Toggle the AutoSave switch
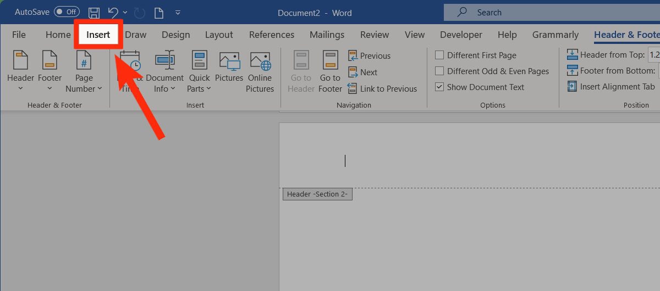This screenshot has height=291, width=660. pos(67,12)
